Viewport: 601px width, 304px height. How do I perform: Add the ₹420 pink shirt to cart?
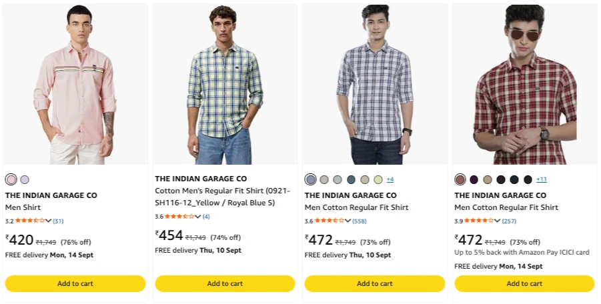coord(75,284)
